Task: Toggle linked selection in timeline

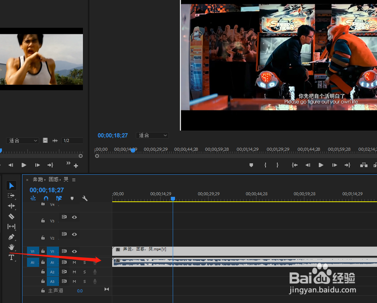Action: 59,198
